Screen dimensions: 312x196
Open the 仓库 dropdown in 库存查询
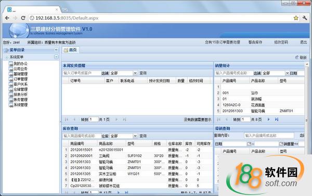tap(135, 136)
